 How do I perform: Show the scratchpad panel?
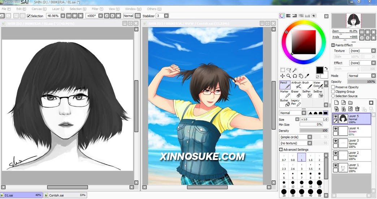314,16
